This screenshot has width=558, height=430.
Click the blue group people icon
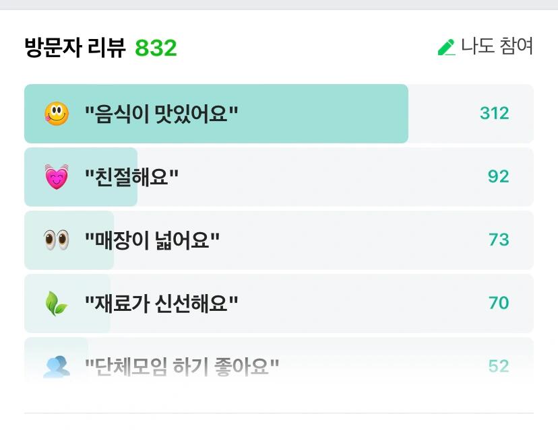click(x=57, y=366)
